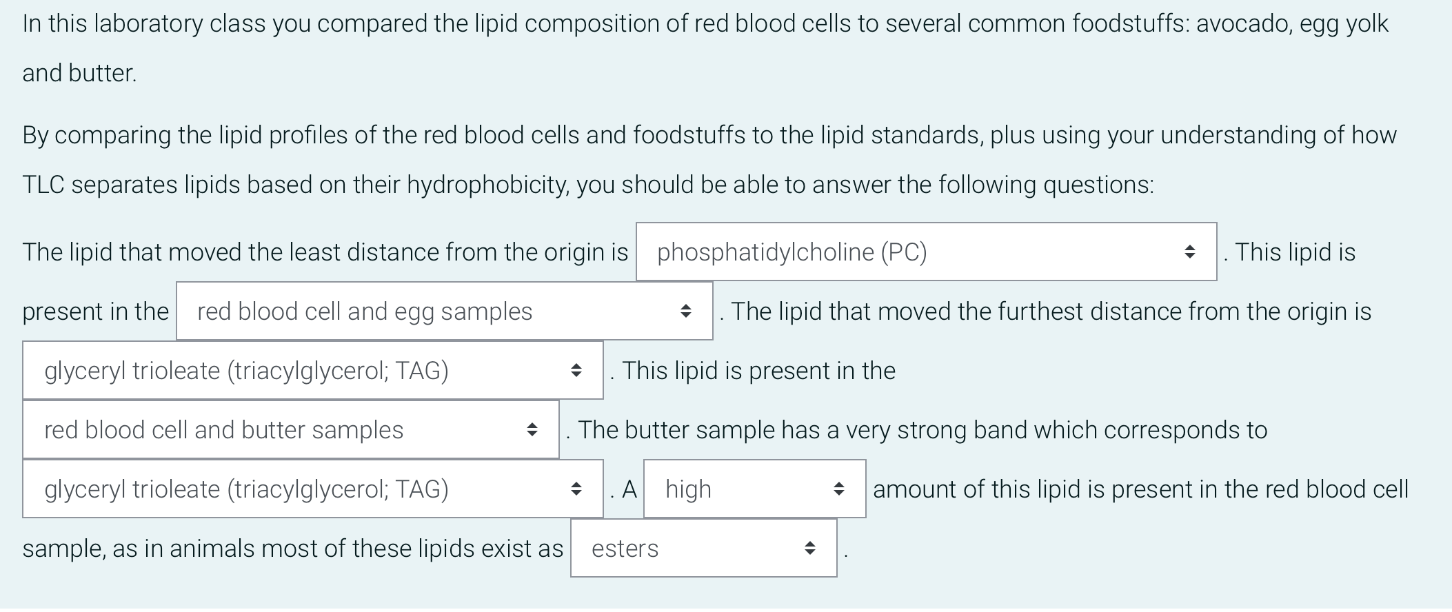Click the "The butter sample has a very strong band" text
1452x612 pixels.
[922, 430]
